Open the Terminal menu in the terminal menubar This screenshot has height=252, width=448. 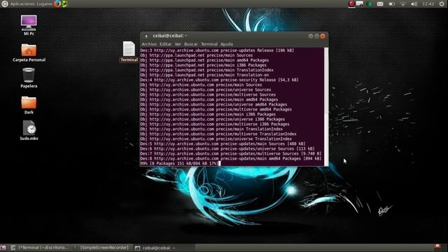point(209,44)
